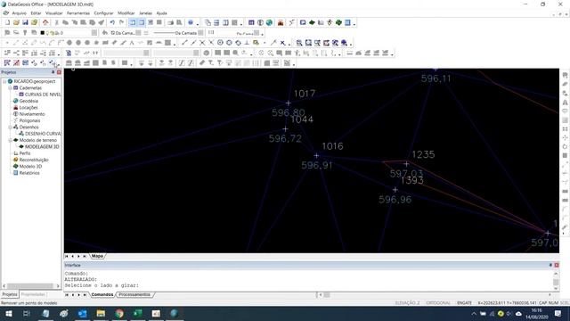This screenshot has width=570, height=321.
Task: Open the Ferramentas menu
Action: 78,13
